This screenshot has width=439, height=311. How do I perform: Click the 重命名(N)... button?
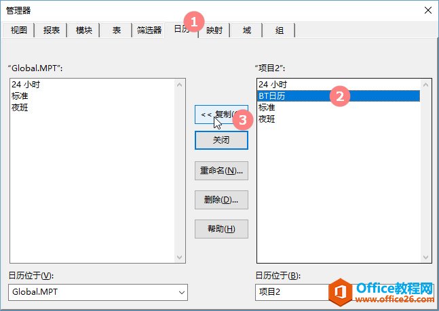[x=221, y=171]
